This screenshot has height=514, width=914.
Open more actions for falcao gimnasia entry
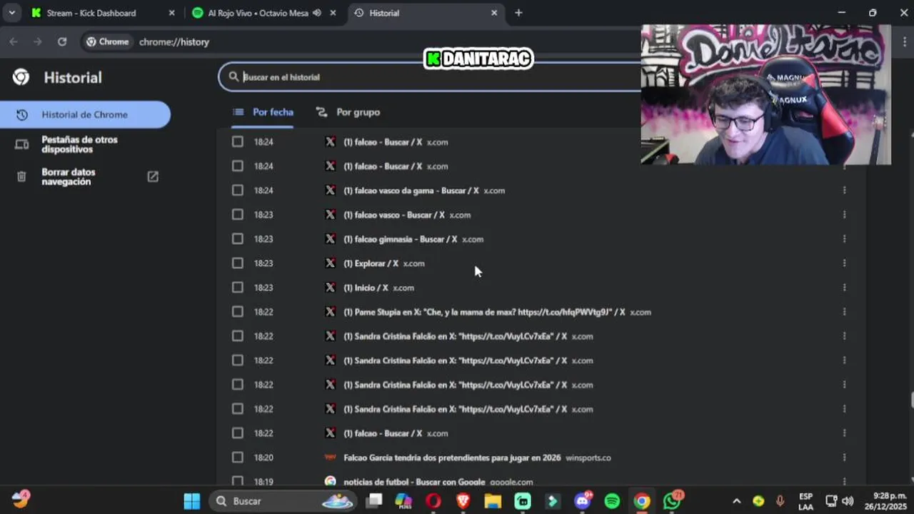(x=844, y=239)
